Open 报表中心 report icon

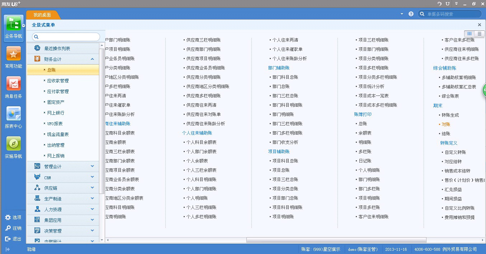pos(14,114)
